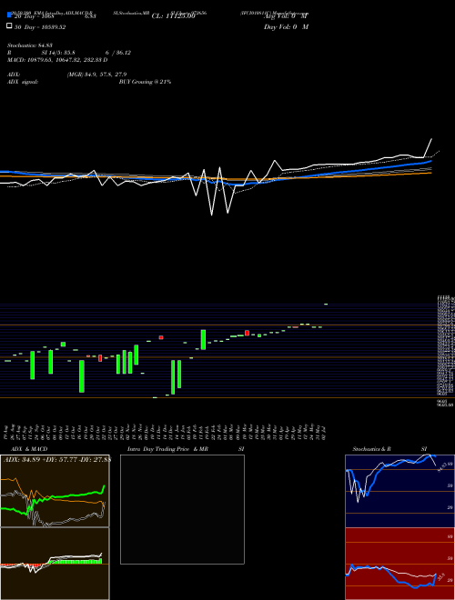
Task: Click the white 50 Day EMA legend swatch
Action: point(9,26)
